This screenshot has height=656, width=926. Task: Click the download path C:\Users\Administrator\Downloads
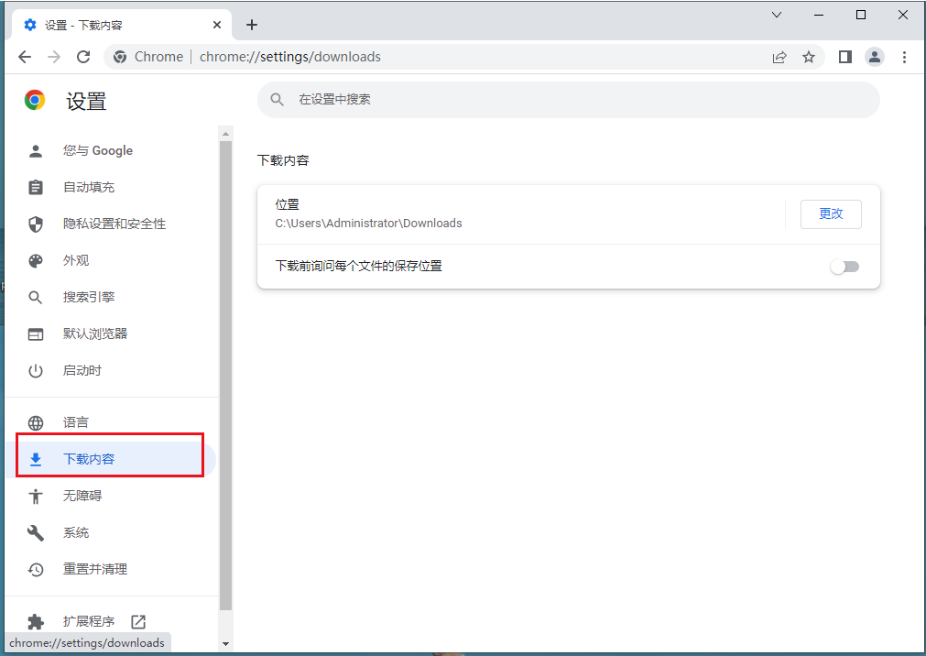point(368,224)
